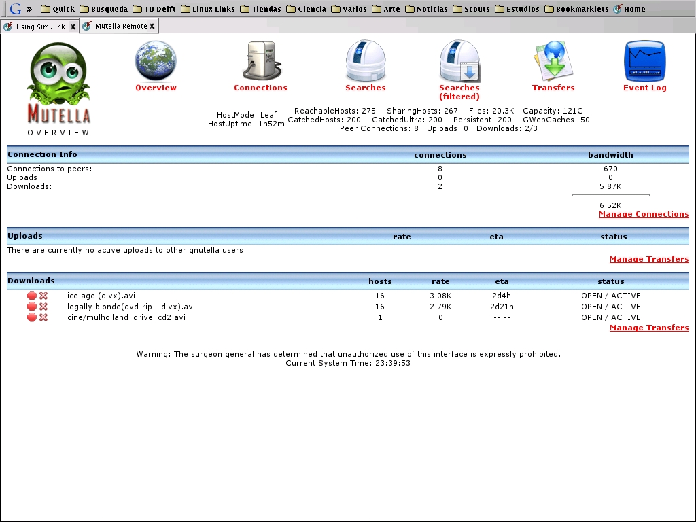The height and width of the screenshot is (522, 696).
Task: Open the Quick bookmarks folder
Action: tap(58, 9)
